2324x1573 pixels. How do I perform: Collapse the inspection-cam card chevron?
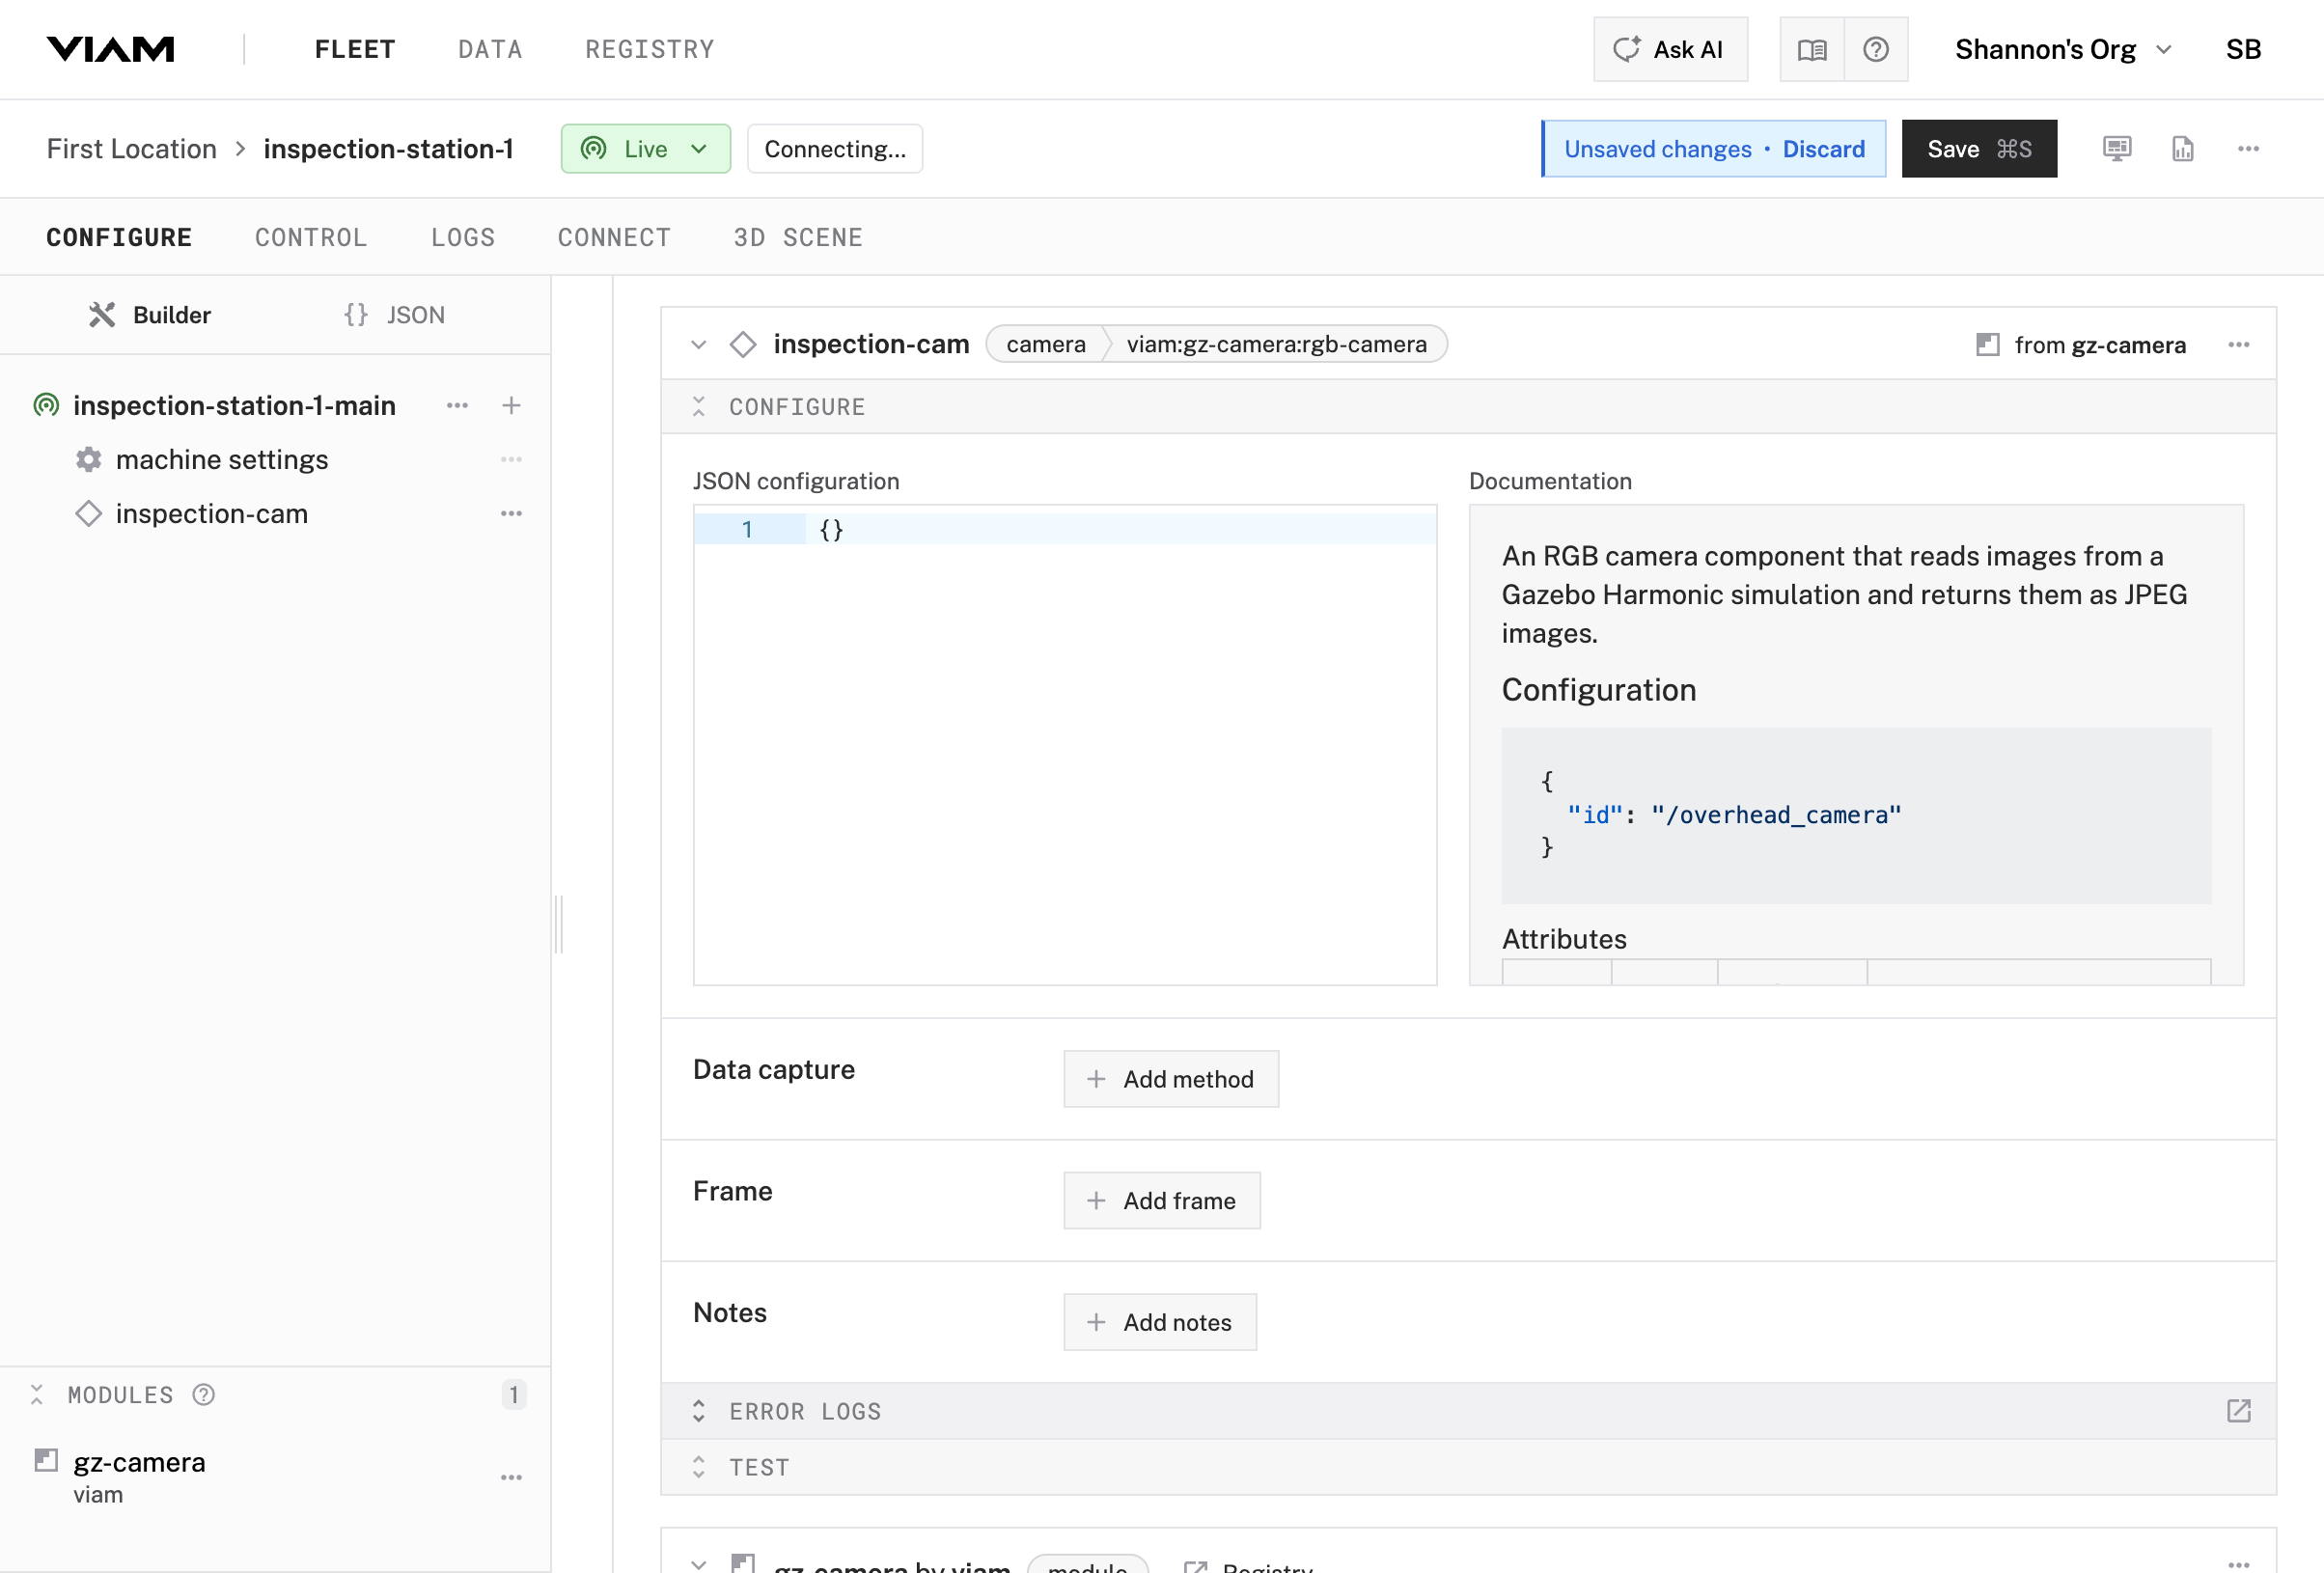tap(699, 345)
